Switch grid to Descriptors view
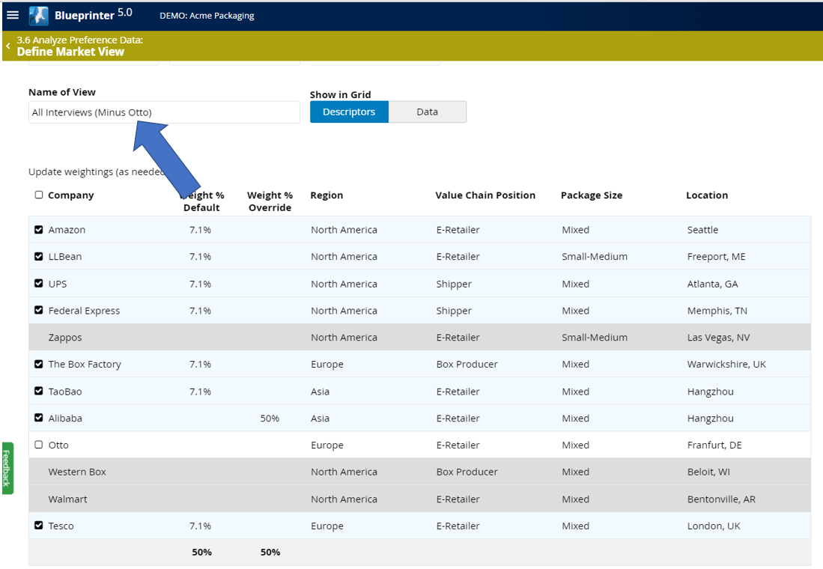823x569 pixels. click(x=349, y=112)
